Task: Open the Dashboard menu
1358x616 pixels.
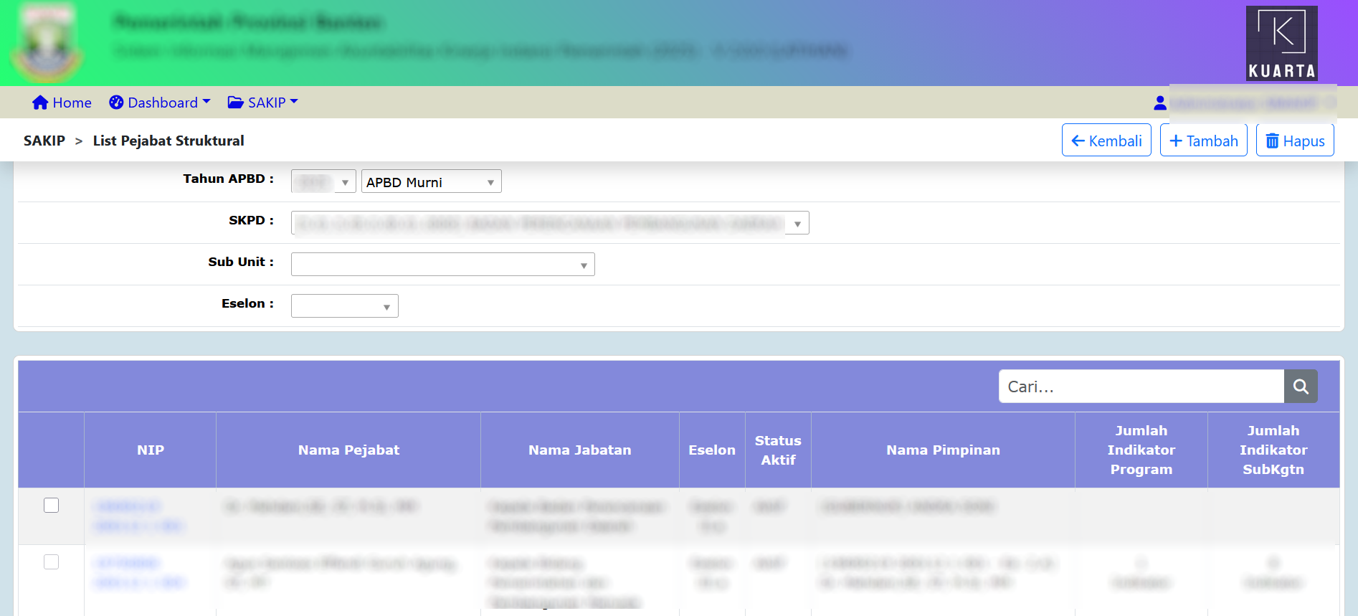Action: pyautogui.click(x=160, y=103)
